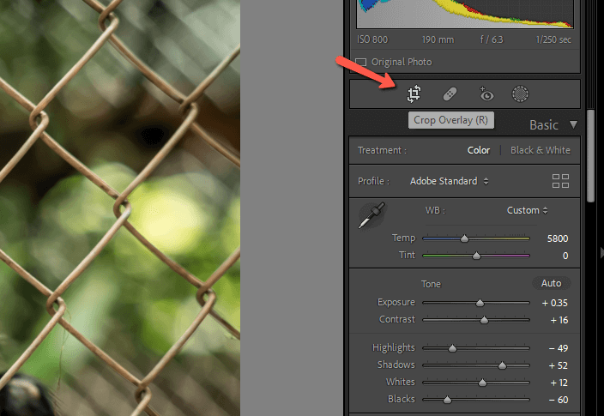Pick the White Balance eyedropper
The image size is (604, 416).
pyautogui.click(x=371, y=215)
